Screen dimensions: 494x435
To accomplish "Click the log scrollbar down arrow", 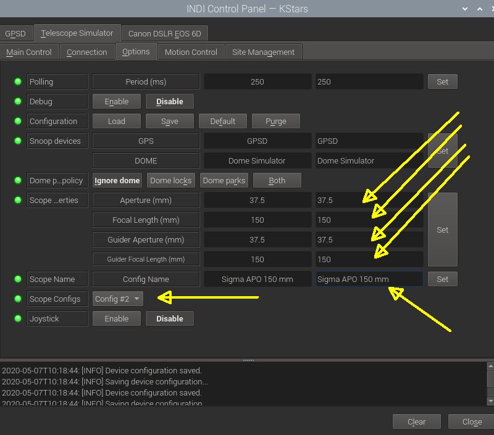I will tap(490, 401).
